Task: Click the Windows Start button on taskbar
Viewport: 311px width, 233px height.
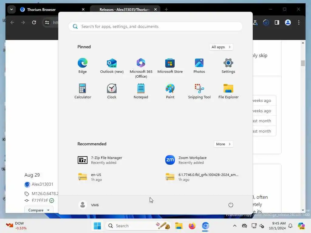Action: (97, 226)
